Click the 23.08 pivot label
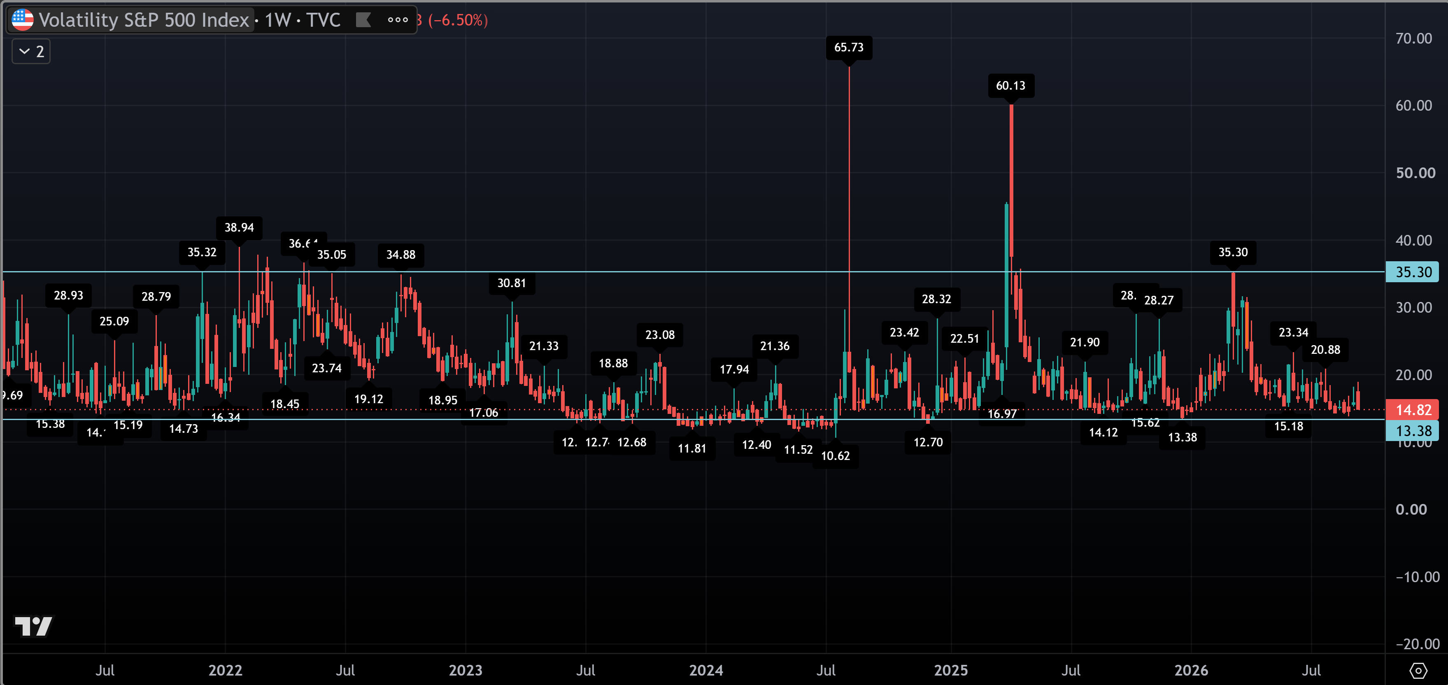1448x685 pixels. (660, 335)
